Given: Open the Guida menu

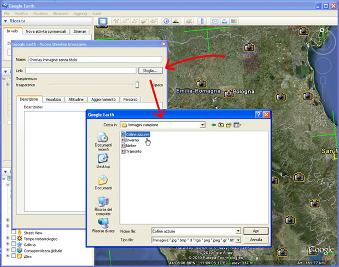Looking at the screenshot, I should coord(97,14).
